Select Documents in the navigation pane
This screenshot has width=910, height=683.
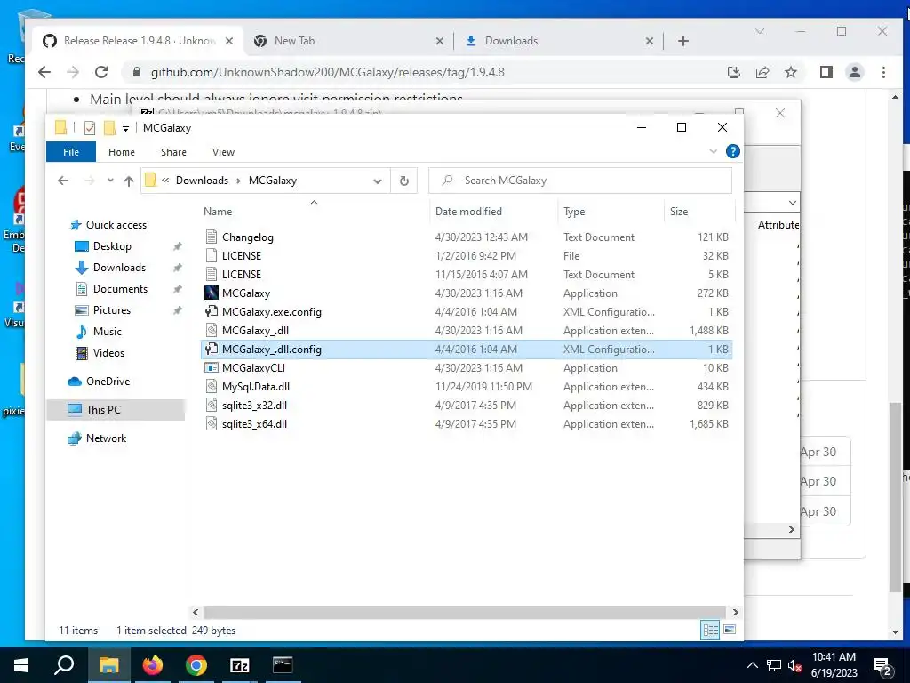click(x=120, y=289)
